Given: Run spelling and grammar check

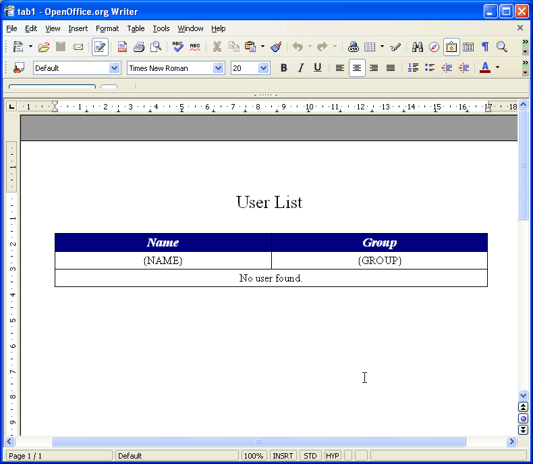Looking at the screenshot, I should (178, 47).
